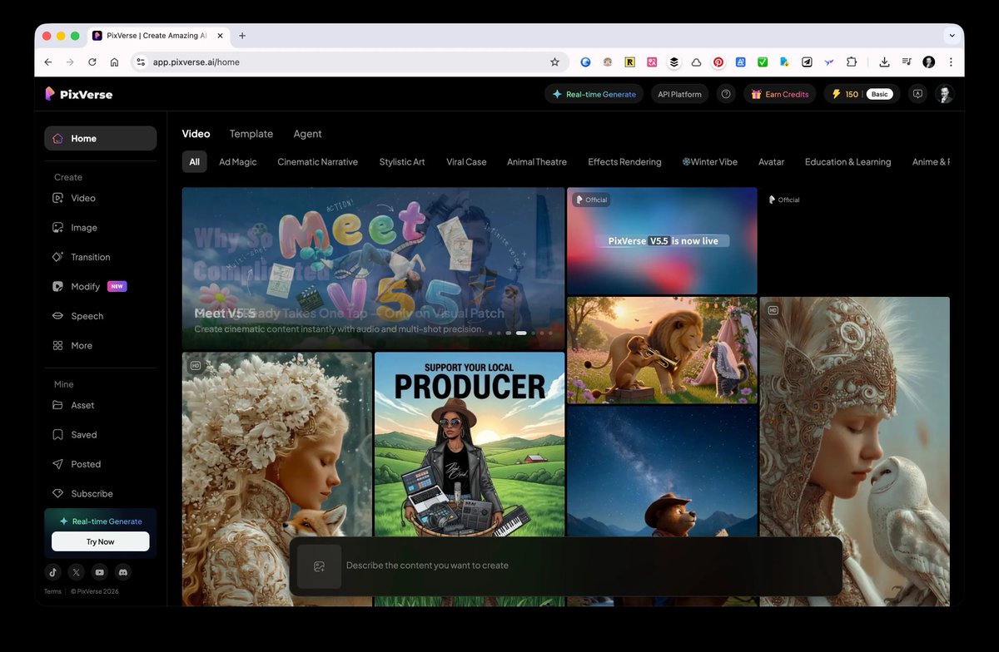Select the All category filter
The height and width of the screenshot is (652, 999).
click(x=194, y=162)
